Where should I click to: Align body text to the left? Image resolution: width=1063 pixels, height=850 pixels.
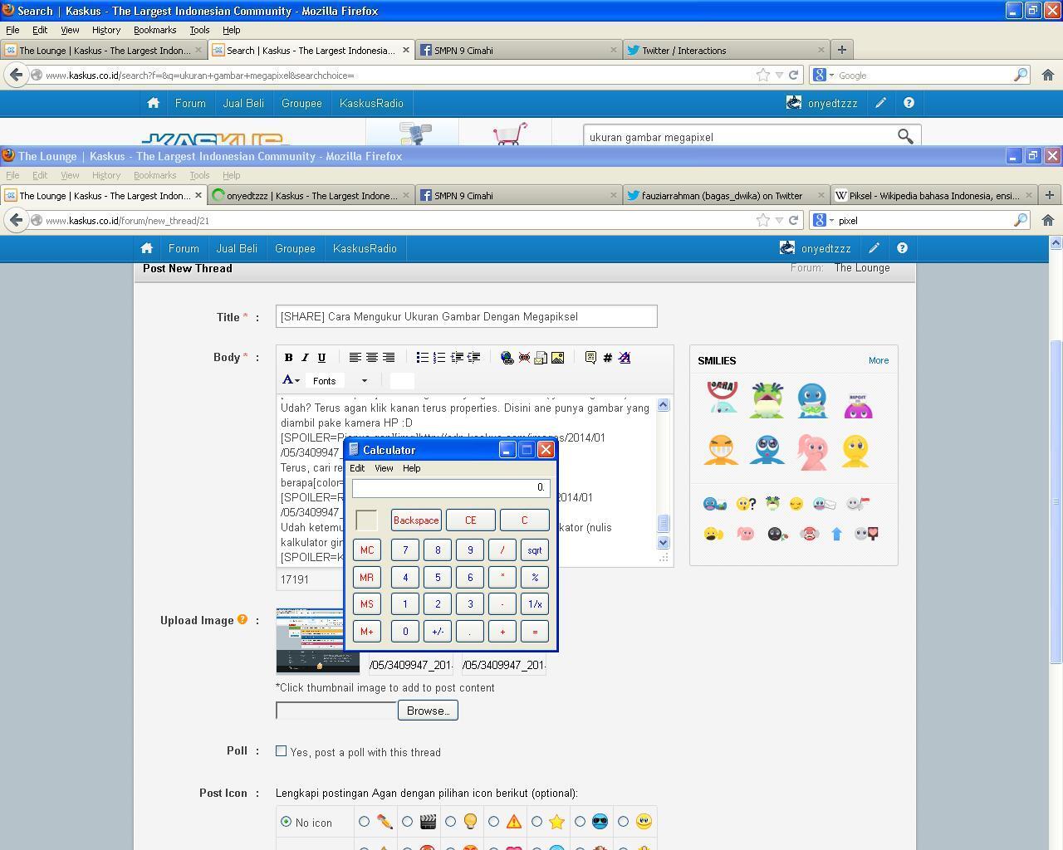pyautogui.click(x=355, y=358)
